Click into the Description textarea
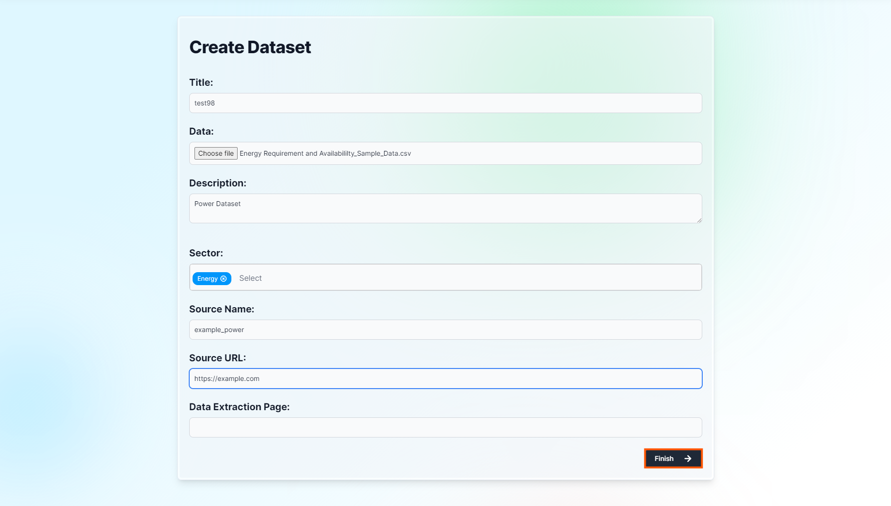The width and height of the screenshot is (891, 506). point(445,208)
